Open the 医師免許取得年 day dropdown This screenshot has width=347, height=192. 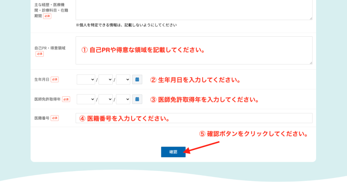point(123,99)
